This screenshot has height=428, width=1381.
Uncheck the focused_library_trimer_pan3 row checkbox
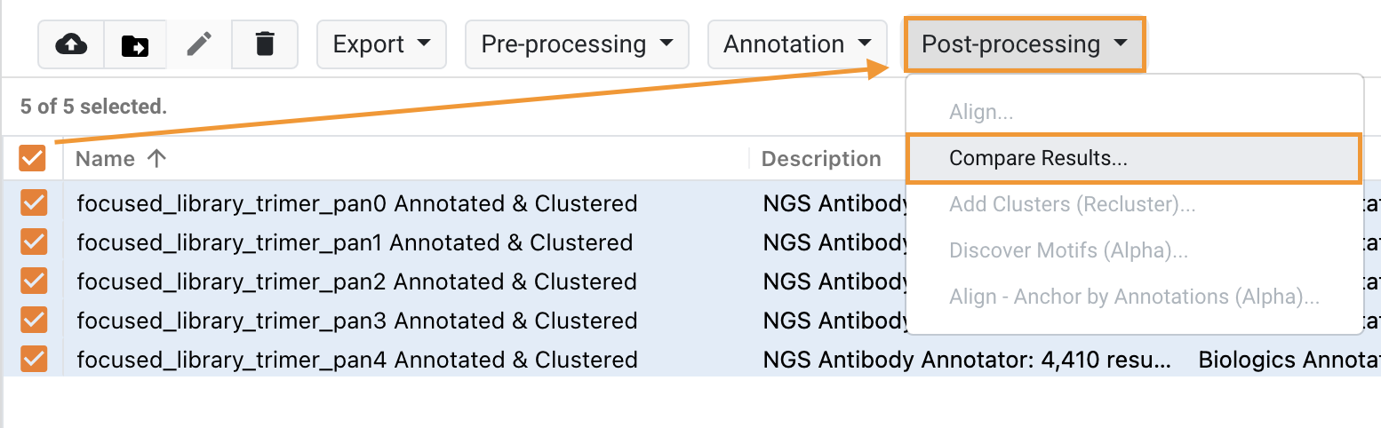34,320
